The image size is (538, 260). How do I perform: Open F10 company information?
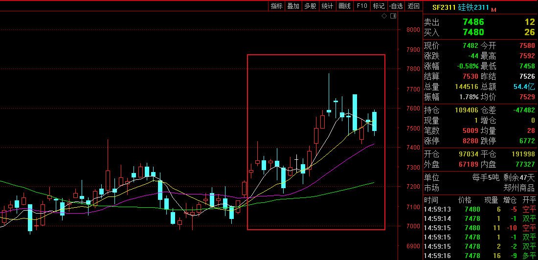(x=362, y=6)
